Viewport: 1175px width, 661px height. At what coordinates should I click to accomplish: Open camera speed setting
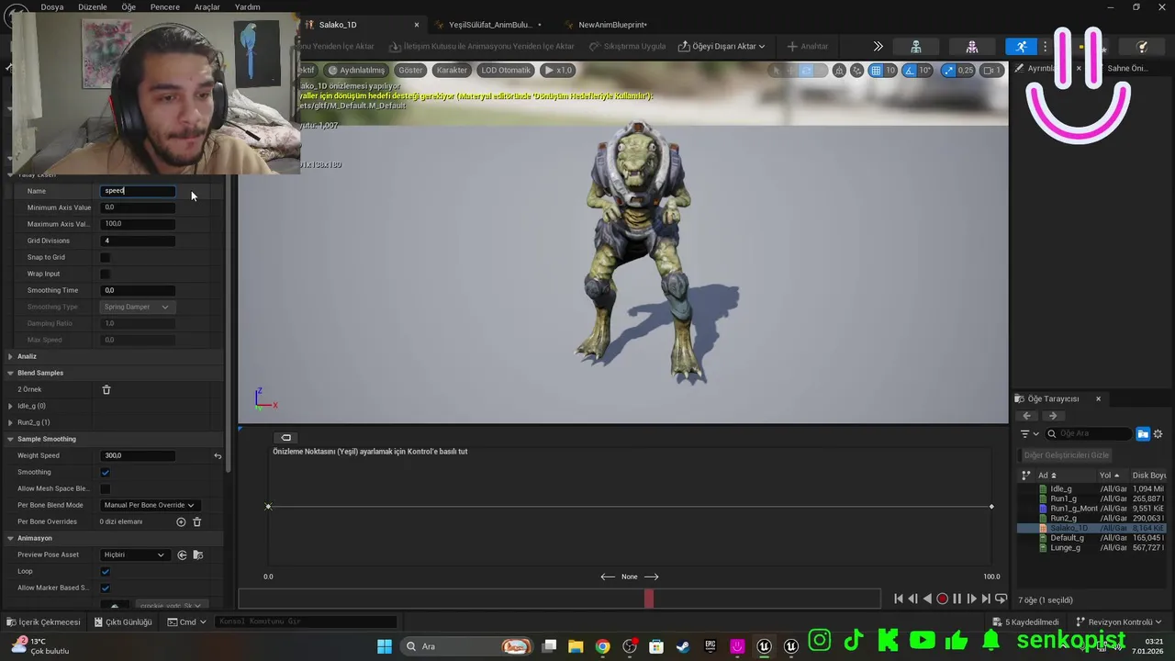992,70
